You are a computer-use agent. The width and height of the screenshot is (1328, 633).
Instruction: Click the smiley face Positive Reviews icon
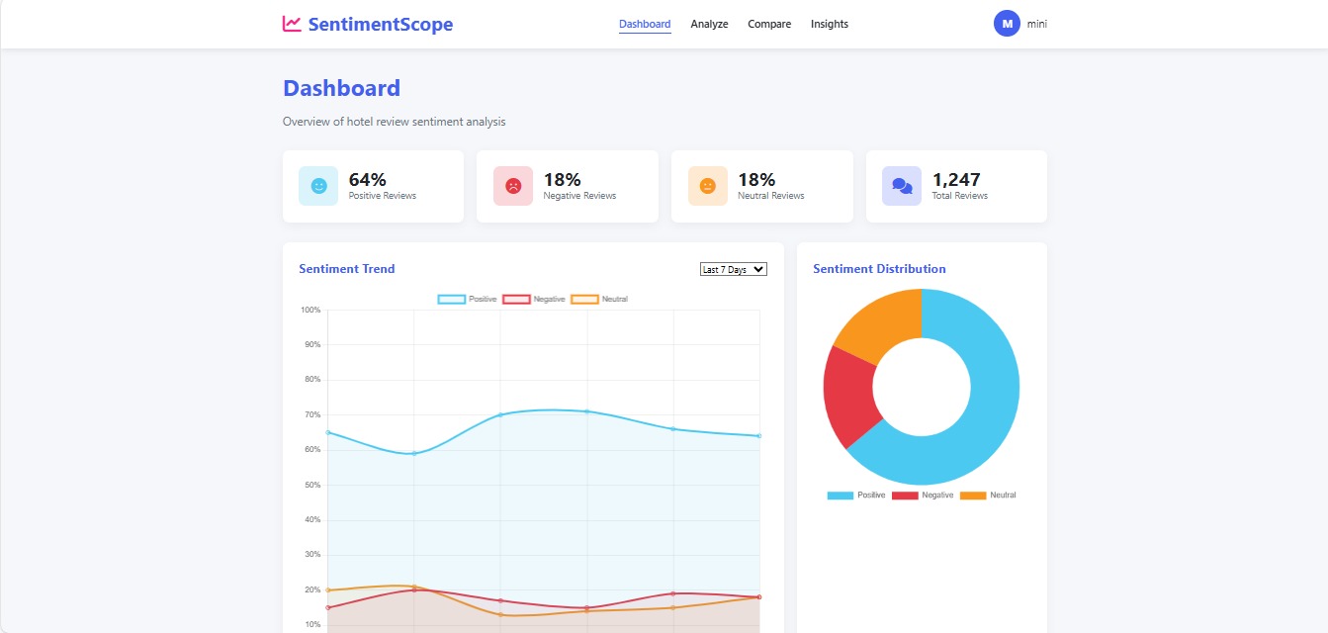pos(317,186)
